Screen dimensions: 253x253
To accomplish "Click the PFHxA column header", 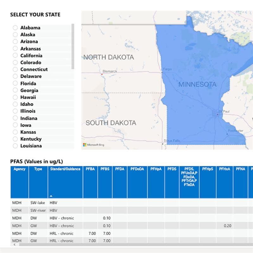I will pyautogui.click(x=225, y=169).
